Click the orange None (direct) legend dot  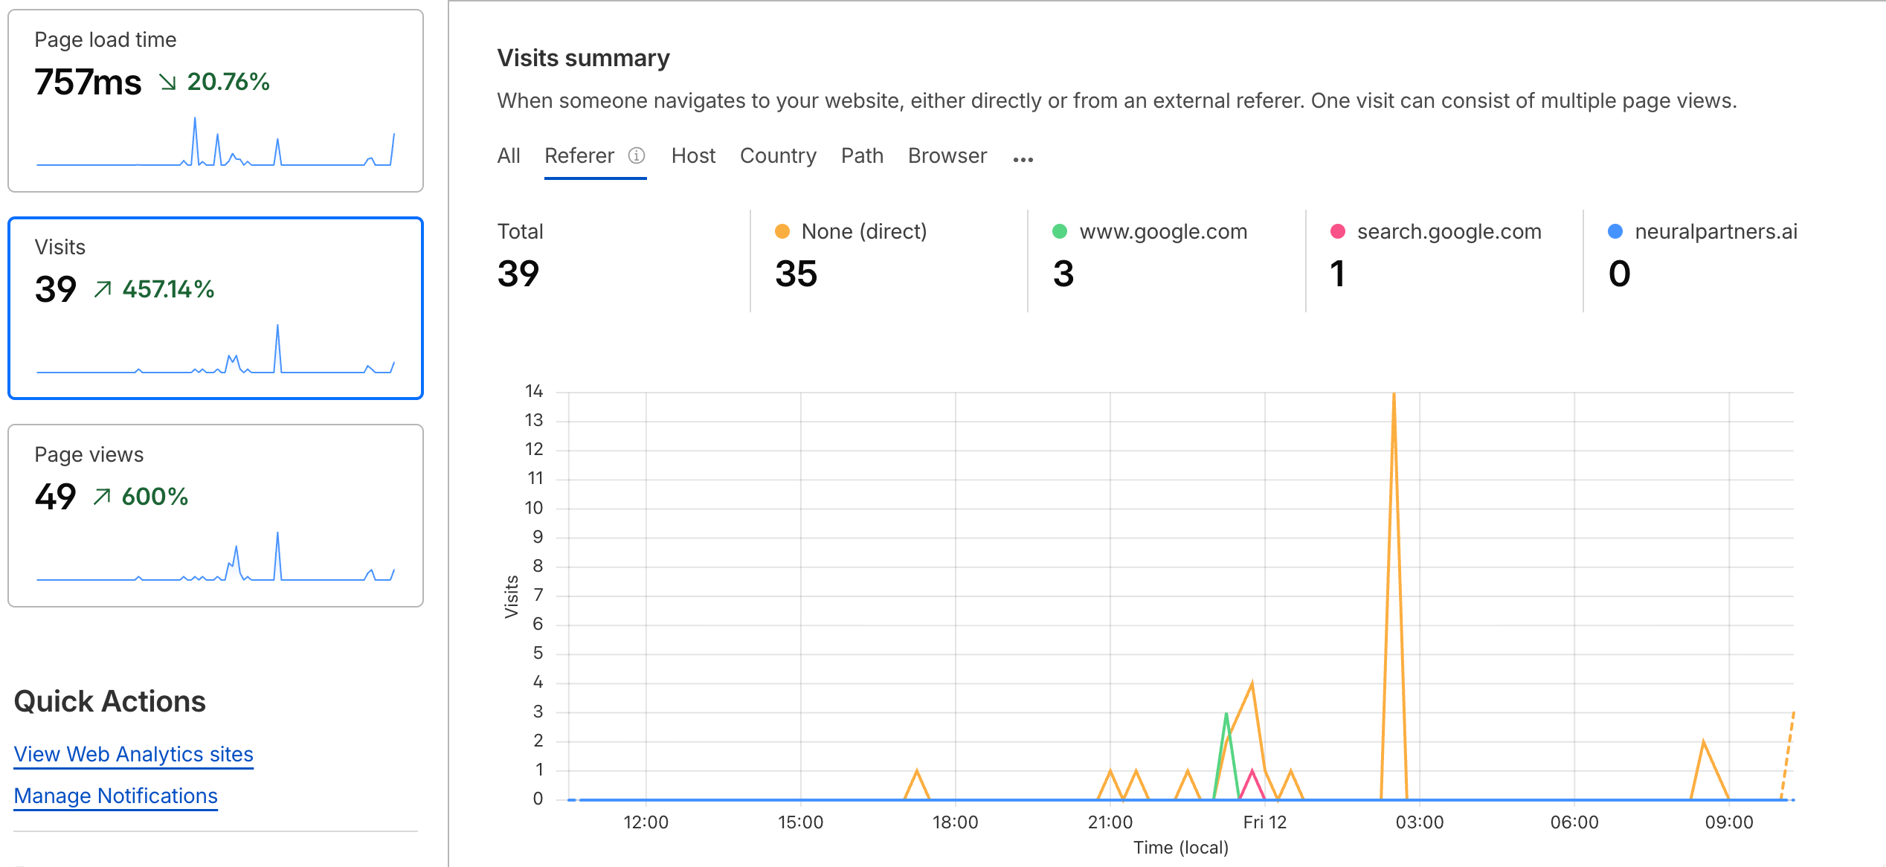[x=782, y=231]
